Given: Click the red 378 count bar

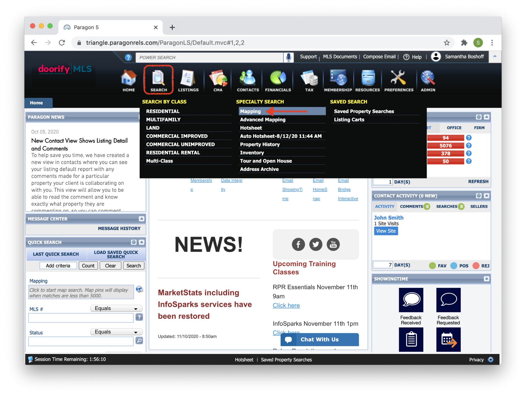Looking at the screenshot, I should pos(445,153).
